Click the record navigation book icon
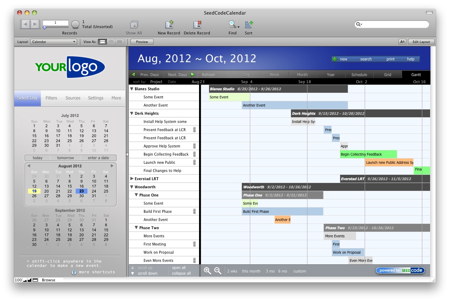This screenshot has height=302, width=450. pyautogui.click(x=30, y=24)
